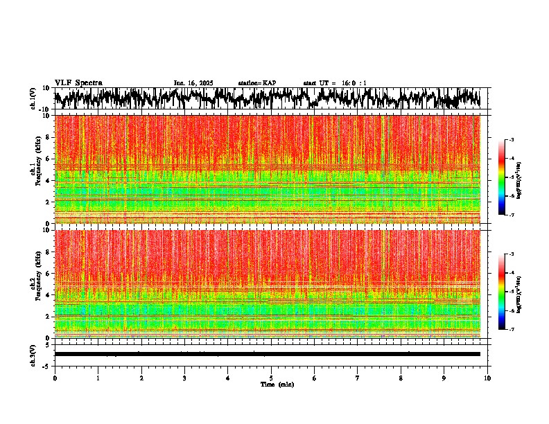Viewport: 549px width, 424px height.
Task: Click the ch.2 spectrogram color scale bar
Action: [502, 292]
